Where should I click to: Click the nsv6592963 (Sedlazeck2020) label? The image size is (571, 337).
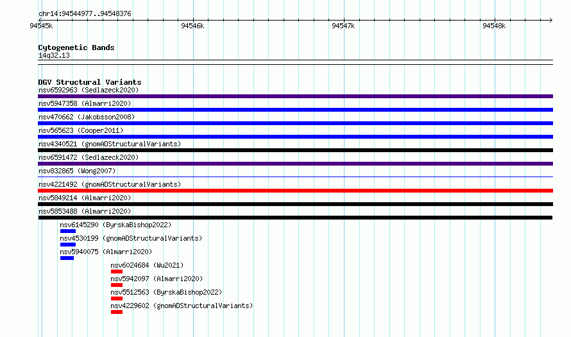click(89, 90)
